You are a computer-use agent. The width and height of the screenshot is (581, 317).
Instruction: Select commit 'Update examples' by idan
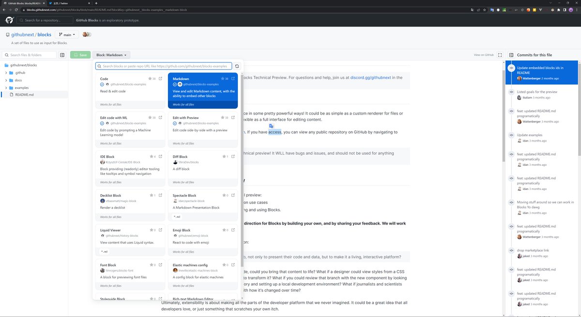pyautogui.click(x=541, y=138)
